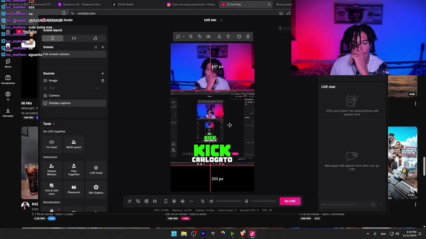Open LIVE Goal

point(96,170)
